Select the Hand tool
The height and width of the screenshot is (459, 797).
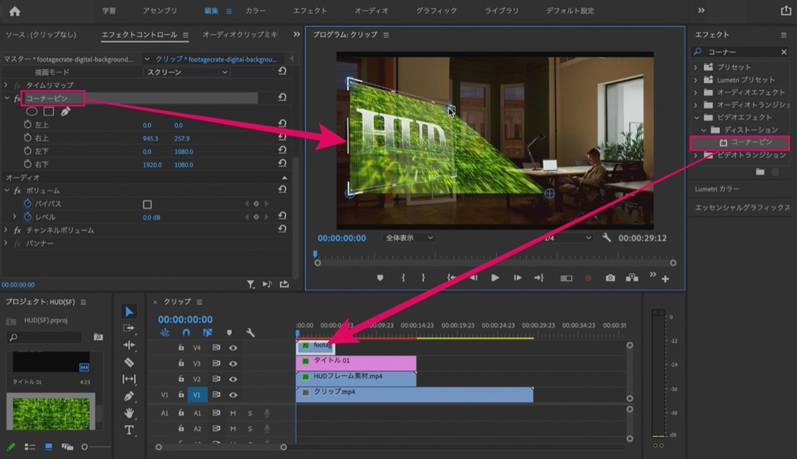(x=129, y=413)
